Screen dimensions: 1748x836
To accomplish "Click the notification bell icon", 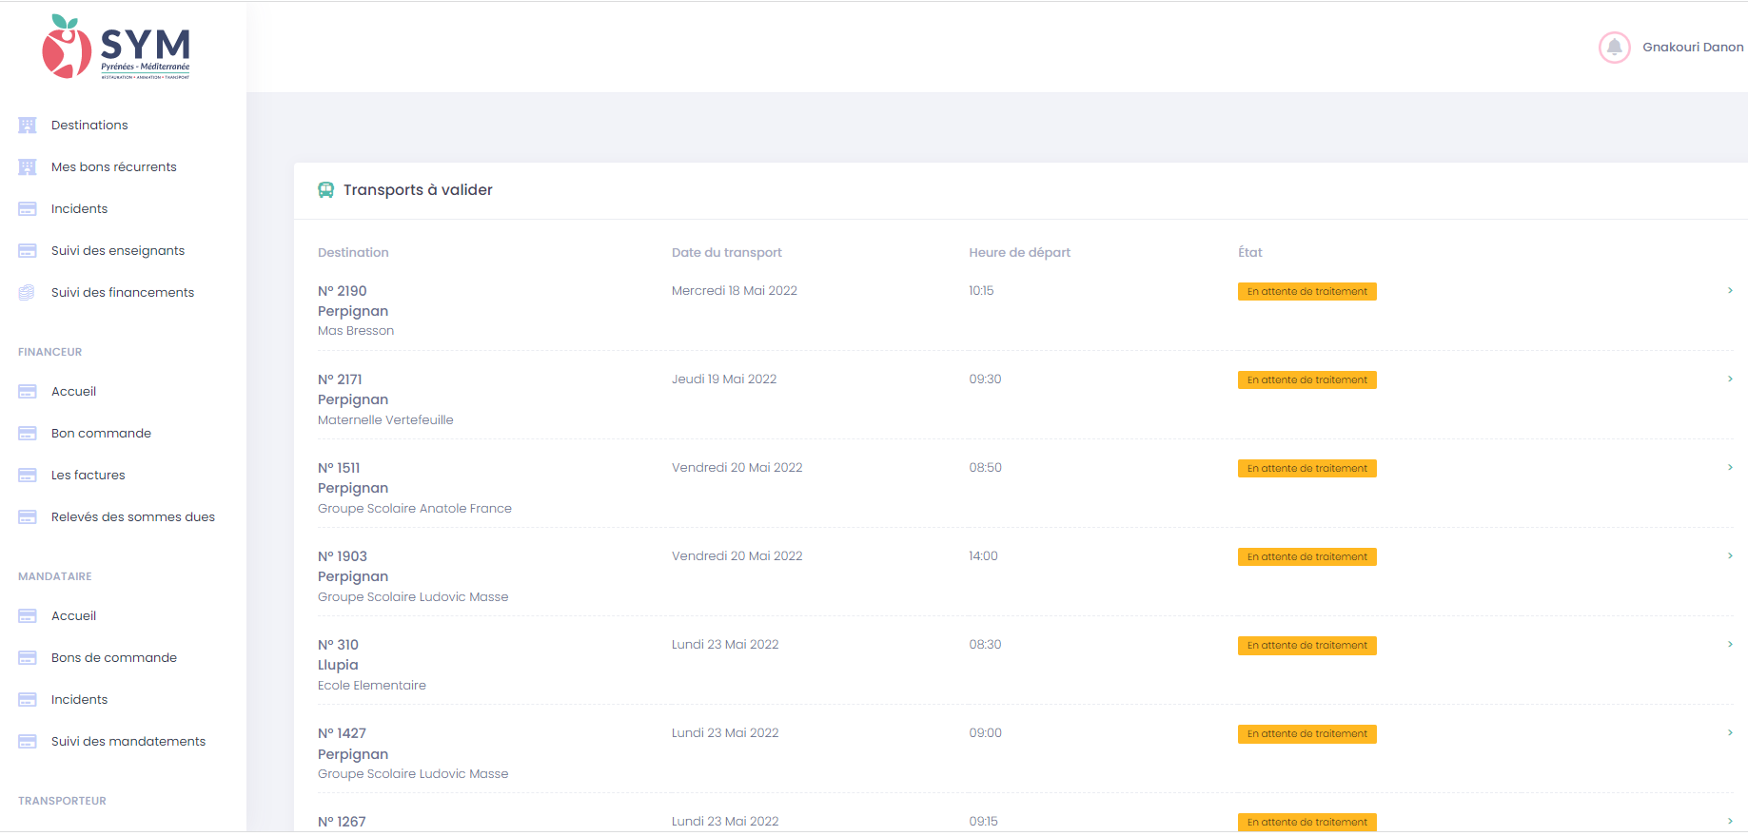I will coord(1614,48).
